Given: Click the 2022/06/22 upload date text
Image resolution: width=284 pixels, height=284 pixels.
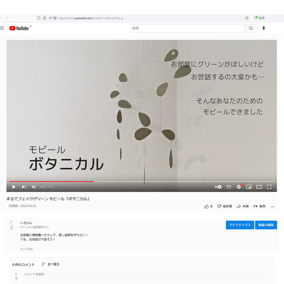Looking at the screenshot, I should tap(28, 206).
